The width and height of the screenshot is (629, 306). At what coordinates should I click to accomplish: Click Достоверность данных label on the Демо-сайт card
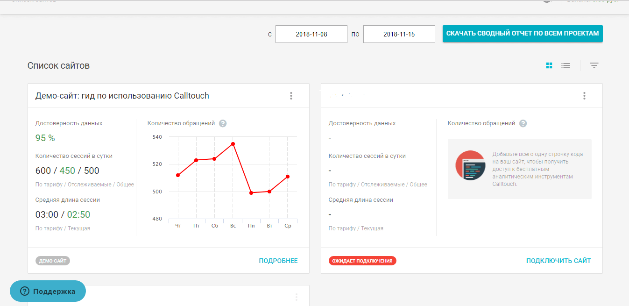tap(69, 123)
